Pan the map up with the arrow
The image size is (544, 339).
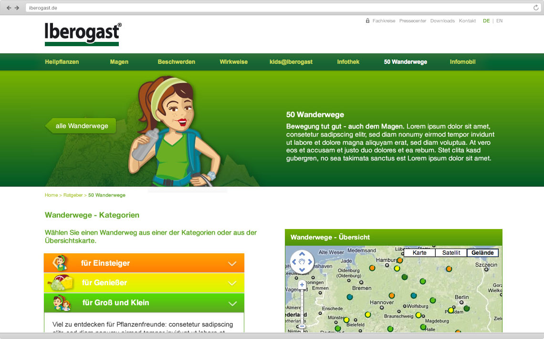click(302, 254)
